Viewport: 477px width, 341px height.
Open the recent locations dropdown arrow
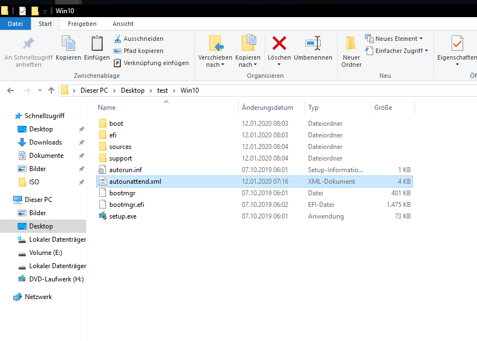(40, 90)
